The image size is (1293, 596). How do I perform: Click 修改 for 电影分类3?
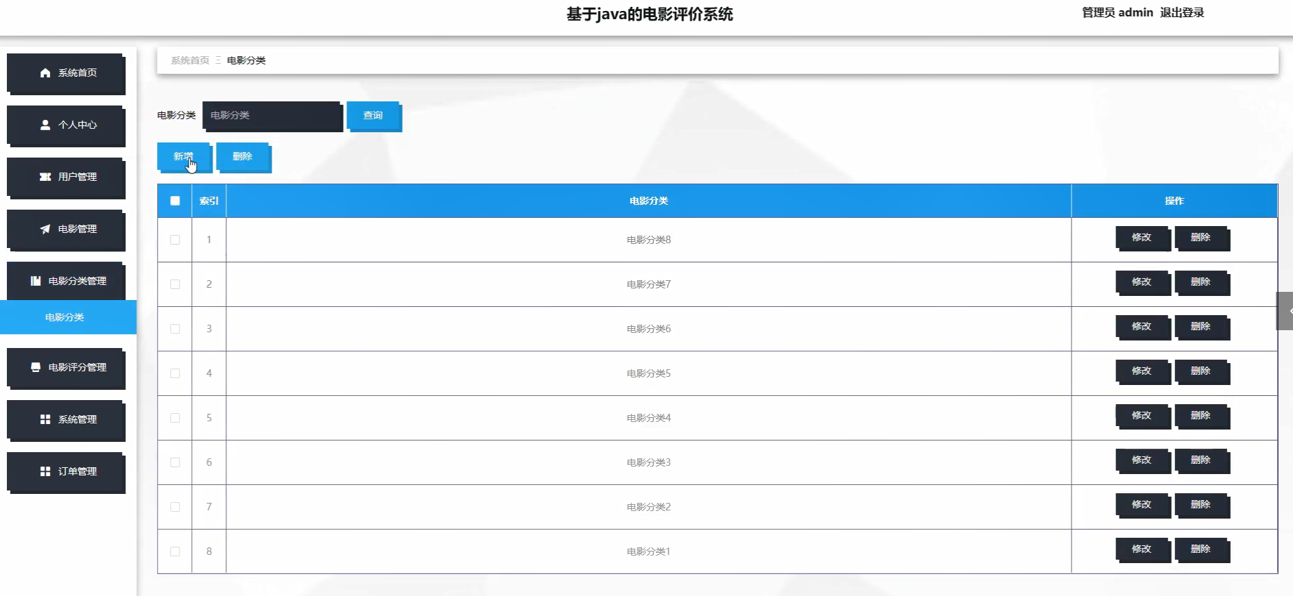coord(1142,461)
